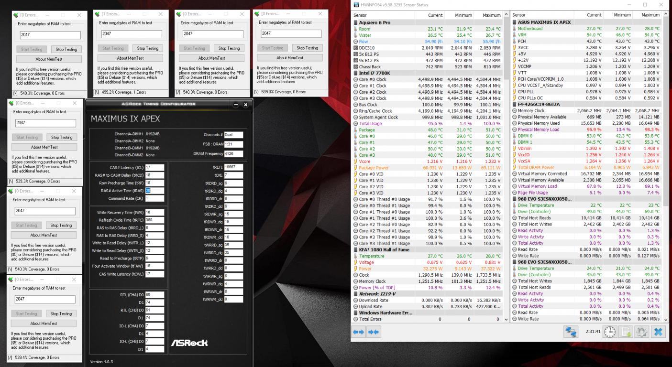Click the Four Activate Window (tFAW) field
The image size is (672, 367).
[154, 266]
